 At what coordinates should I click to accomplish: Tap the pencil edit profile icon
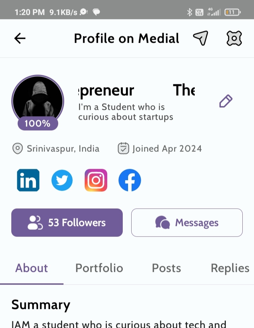[x=226, y=101]
